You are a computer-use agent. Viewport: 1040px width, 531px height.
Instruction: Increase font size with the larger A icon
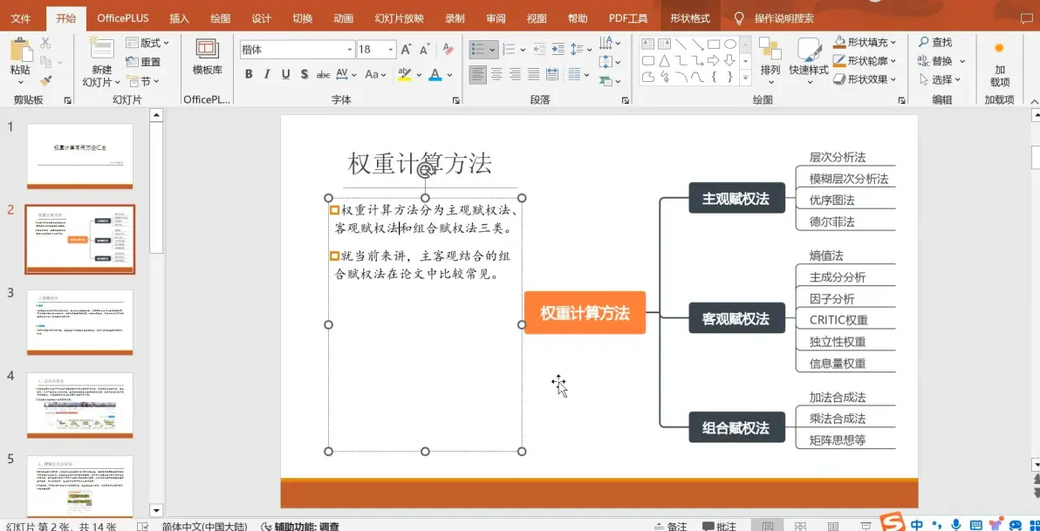pyautogui.click(x=406, y=49)
